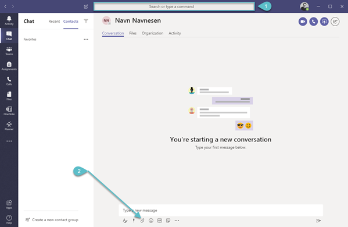Open Teams in the left sidebar
This screenshot has height=227, width=348.
[9, 51]
